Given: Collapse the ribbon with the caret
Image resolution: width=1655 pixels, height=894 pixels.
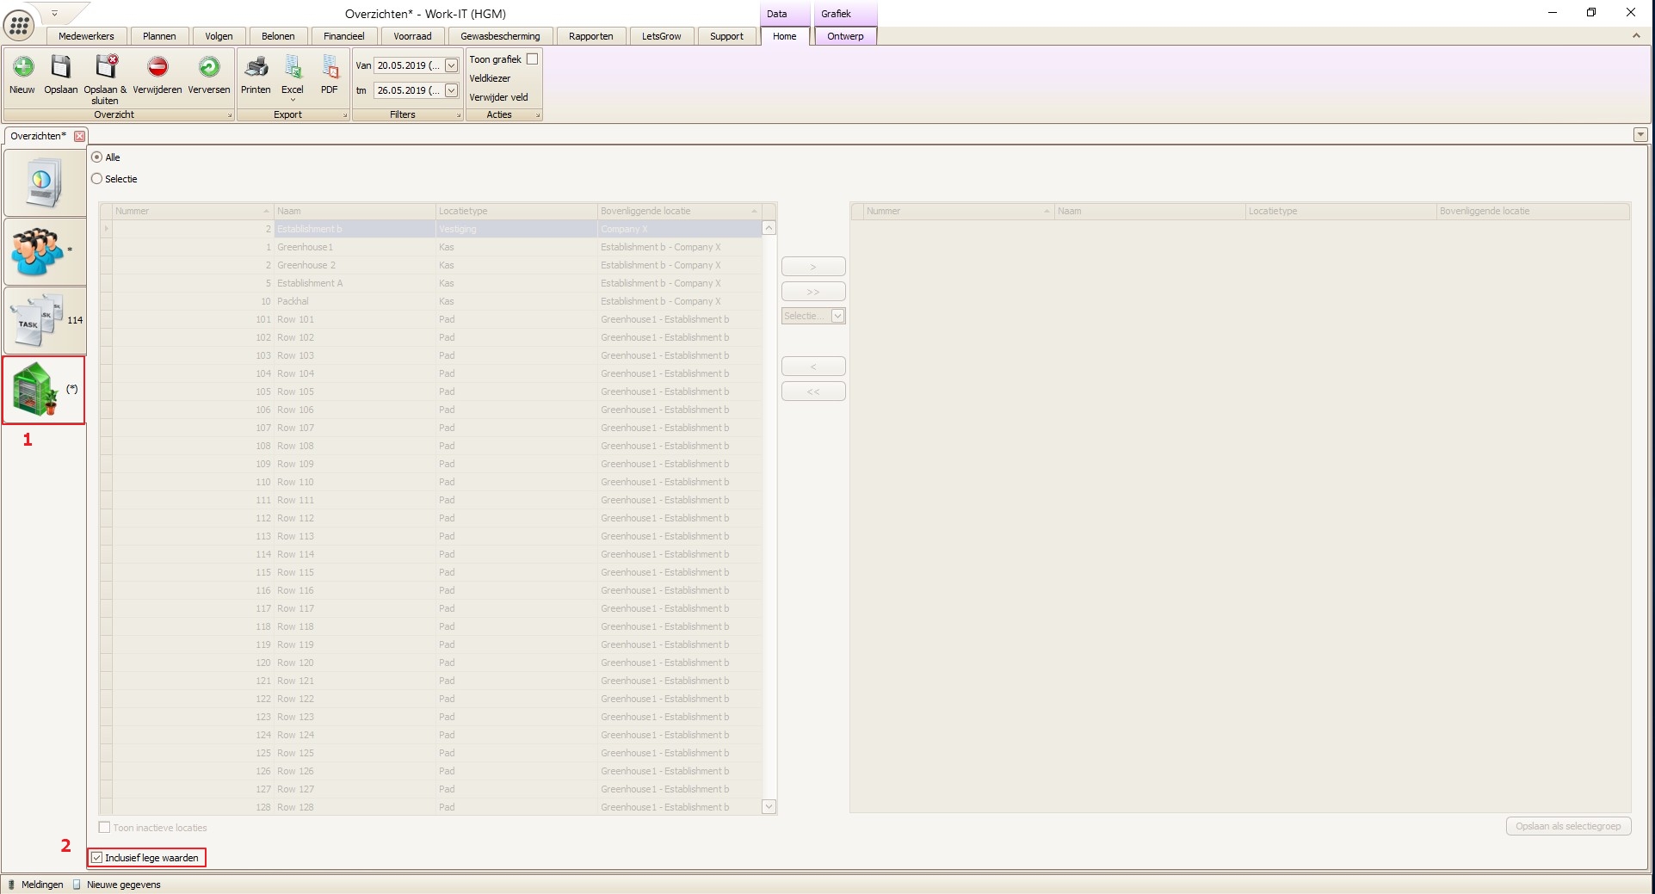Looking at the screenshot, I should (1636, 36).
